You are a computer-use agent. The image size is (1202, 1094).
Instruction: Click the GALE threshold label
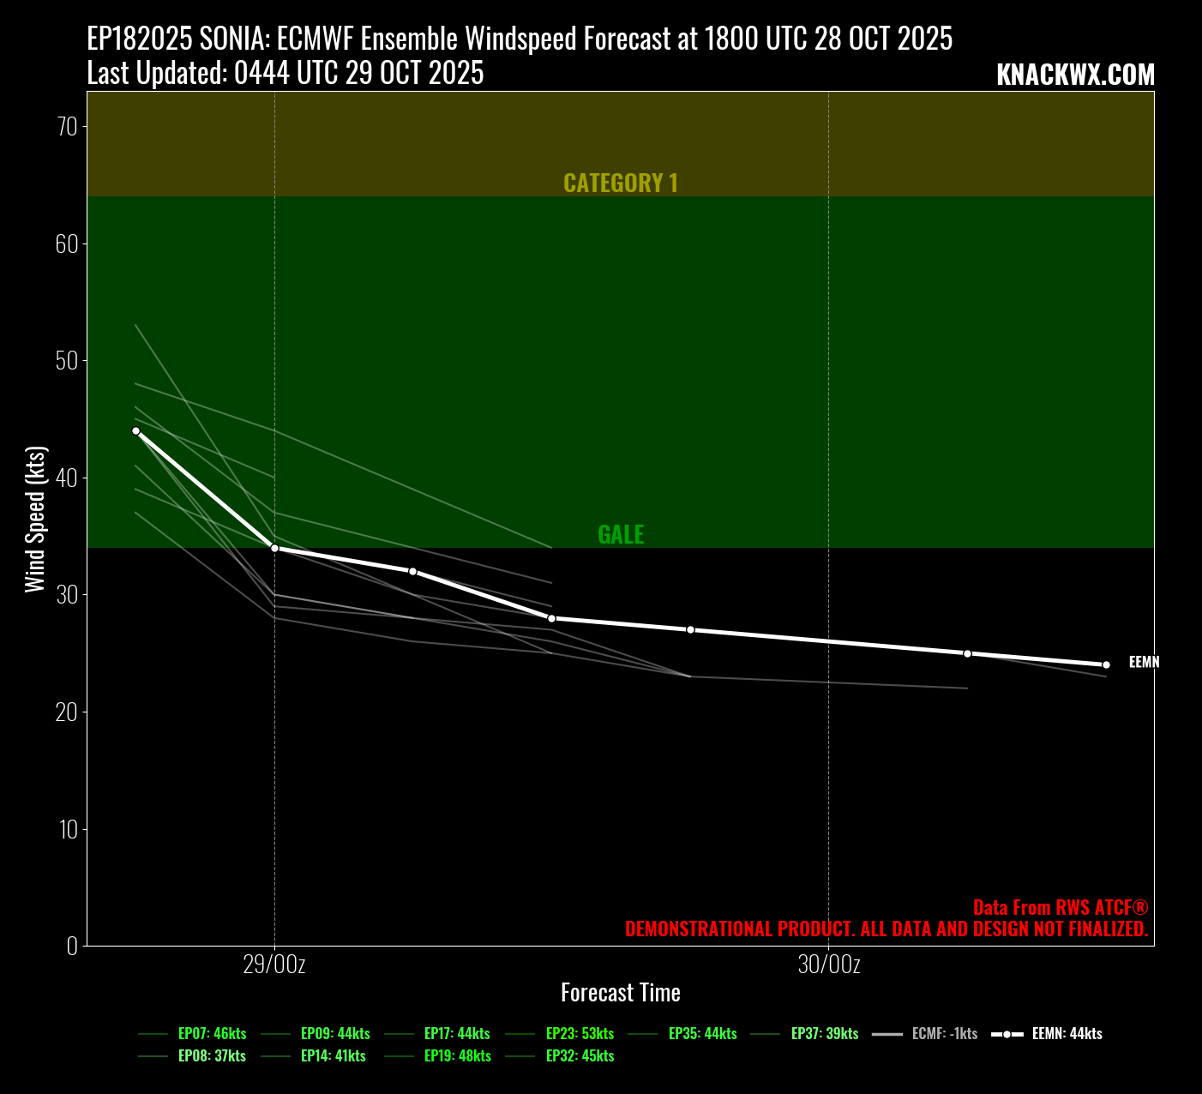[620, 535]
